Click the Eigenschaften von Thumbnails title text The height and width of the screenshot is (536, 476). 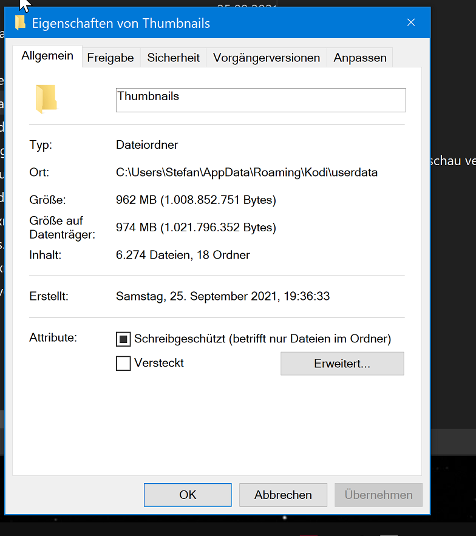click(121, 23)
